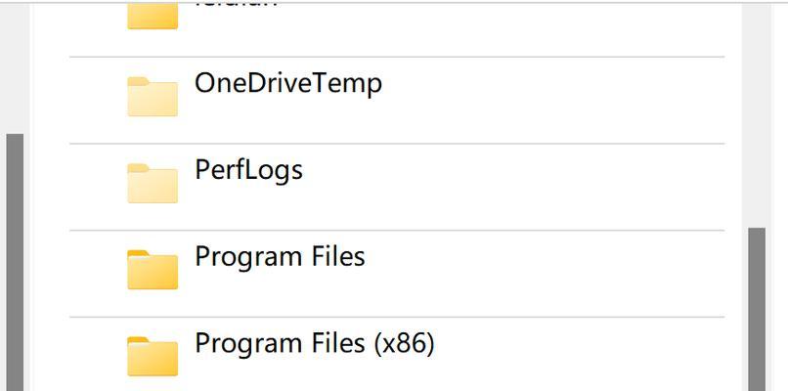Highlight the Program Files (x86) row's blank space
This screenshot has width=788, height=391.
pyautogui.click(x=580, y=354)
